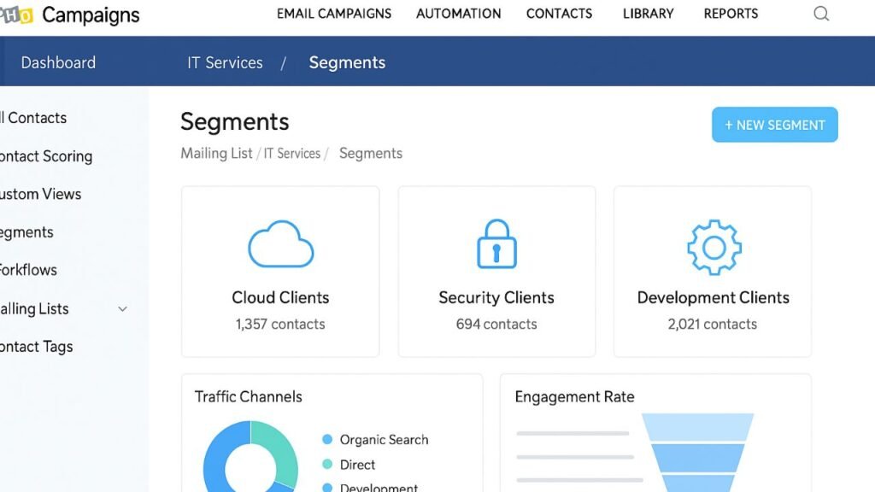Create a new segment with + NEW SEGMENT
875x492 pixels.
point(774,125)
